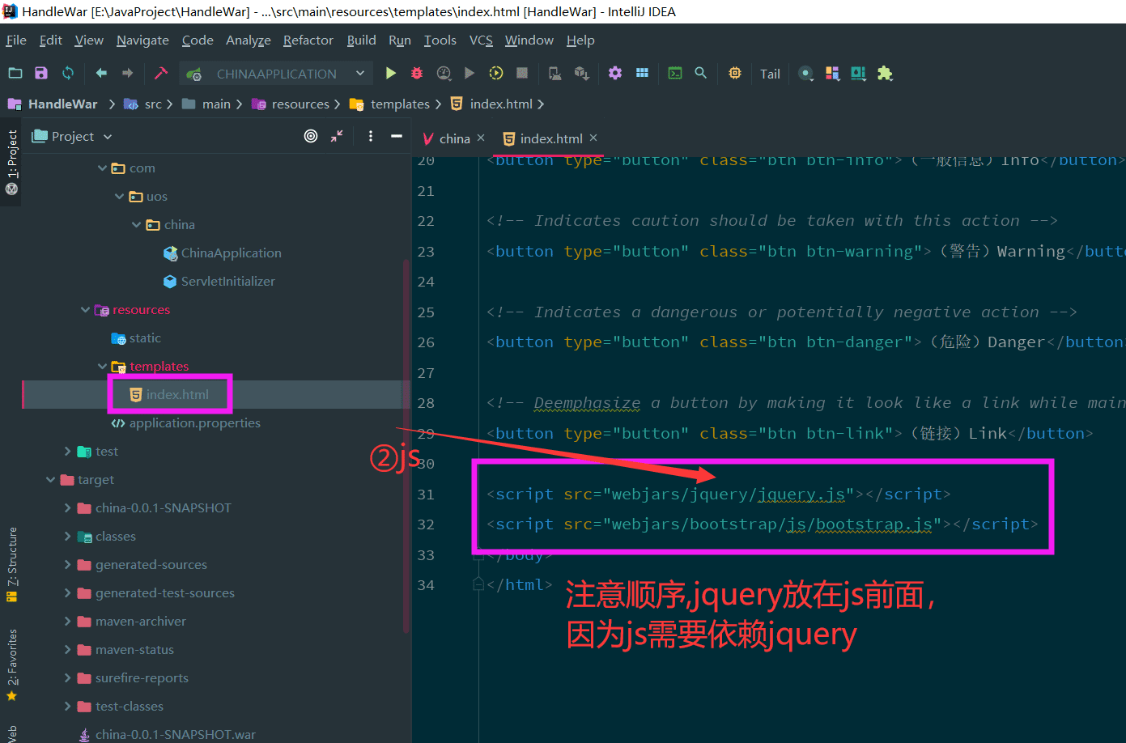Select index.html in project tree
The width and height of the screenshot is (1126, 743).
click(x=169, y=395)
